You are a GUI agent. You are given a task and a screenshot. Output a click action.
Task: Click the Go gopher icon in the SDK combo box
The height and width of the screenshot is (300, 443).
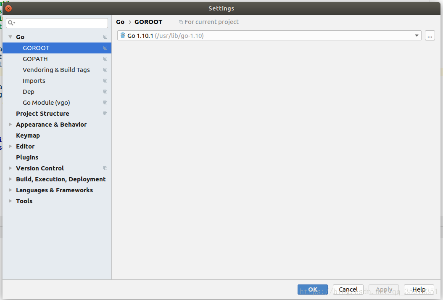click(x=123, y=36)
